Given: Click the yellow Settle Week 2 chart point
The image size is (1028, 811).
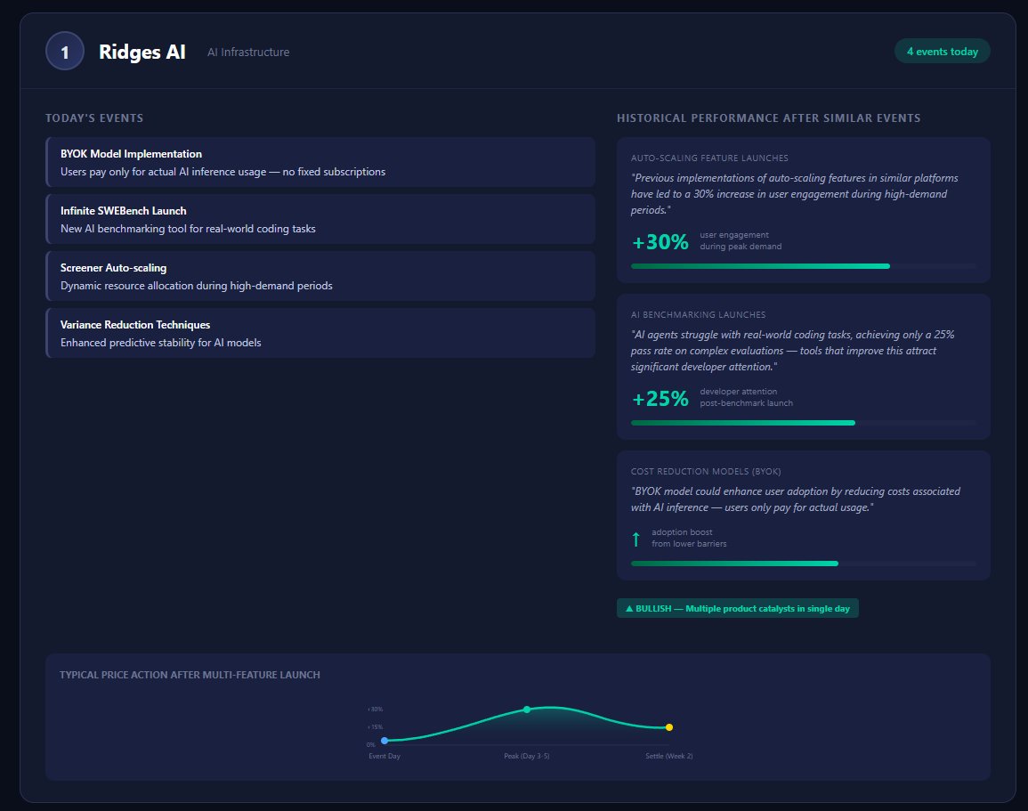Looking at the screenshot, I should click(668, 727).
